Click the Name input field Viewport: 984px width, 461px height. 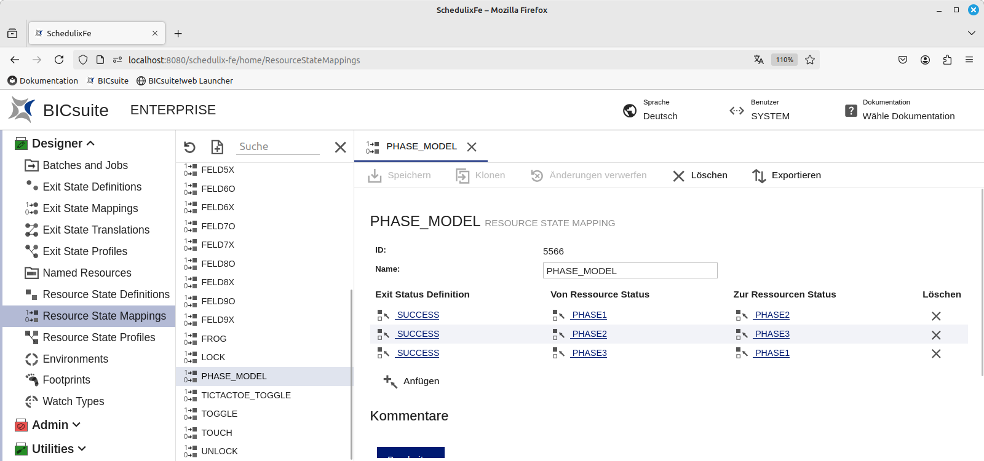coord(630,270)
